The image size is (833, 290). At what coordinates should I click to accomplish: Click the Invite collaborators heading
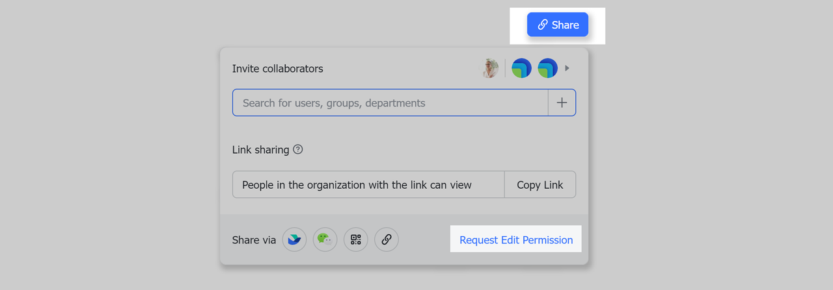277,69
